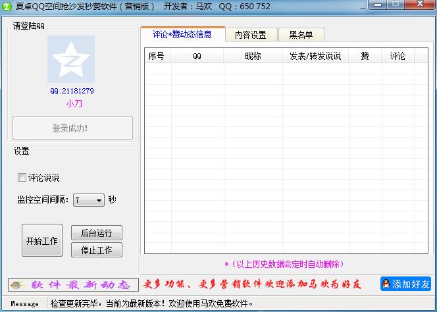The image size is (437, 312).
Task: Click the 停止工作 button
Action: 97,250
